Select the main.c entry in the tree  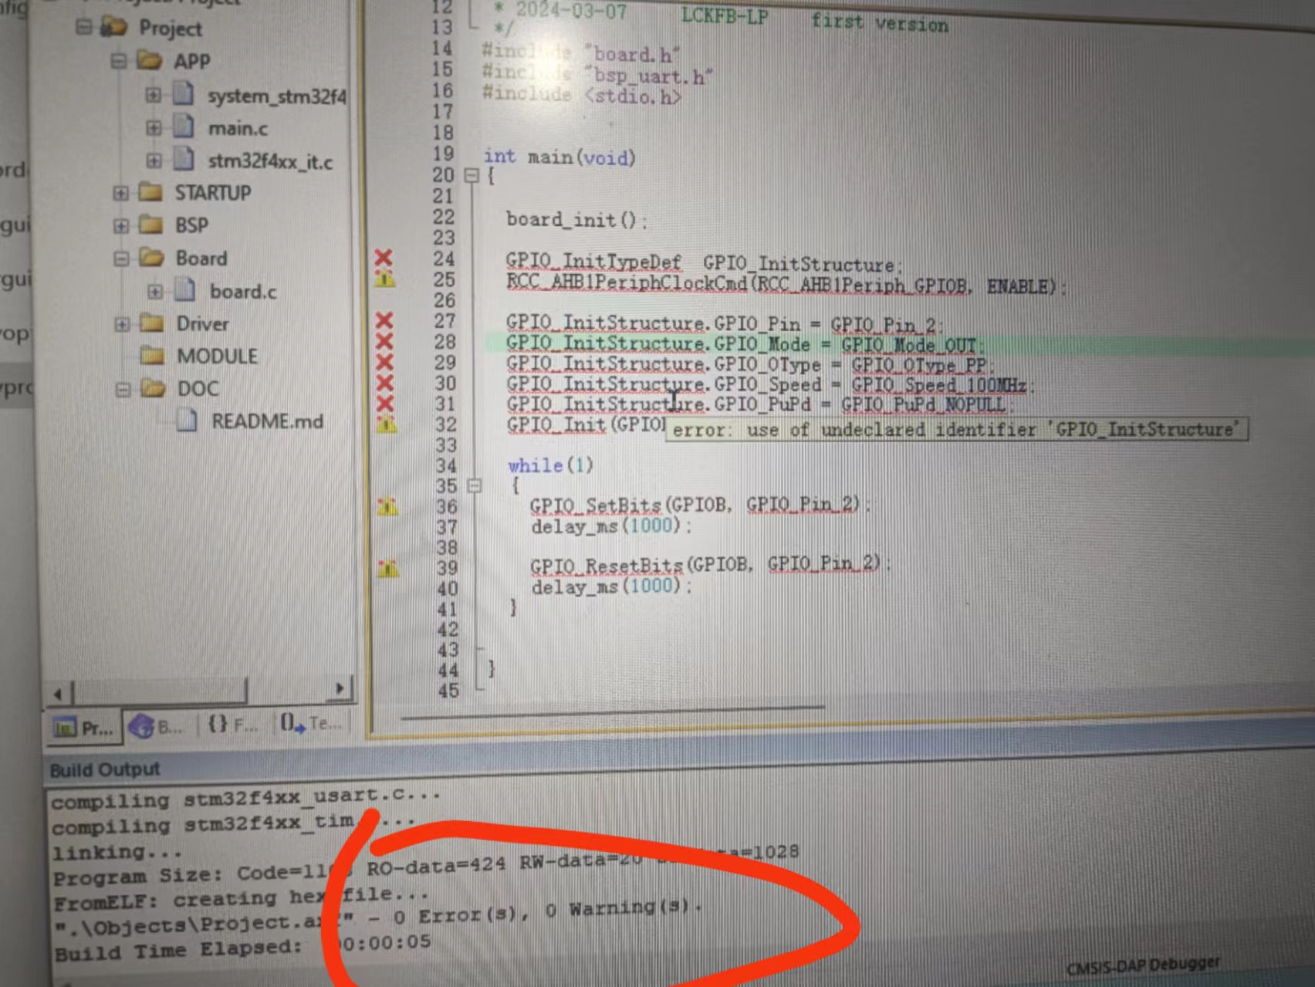click(x=238, y=128)
